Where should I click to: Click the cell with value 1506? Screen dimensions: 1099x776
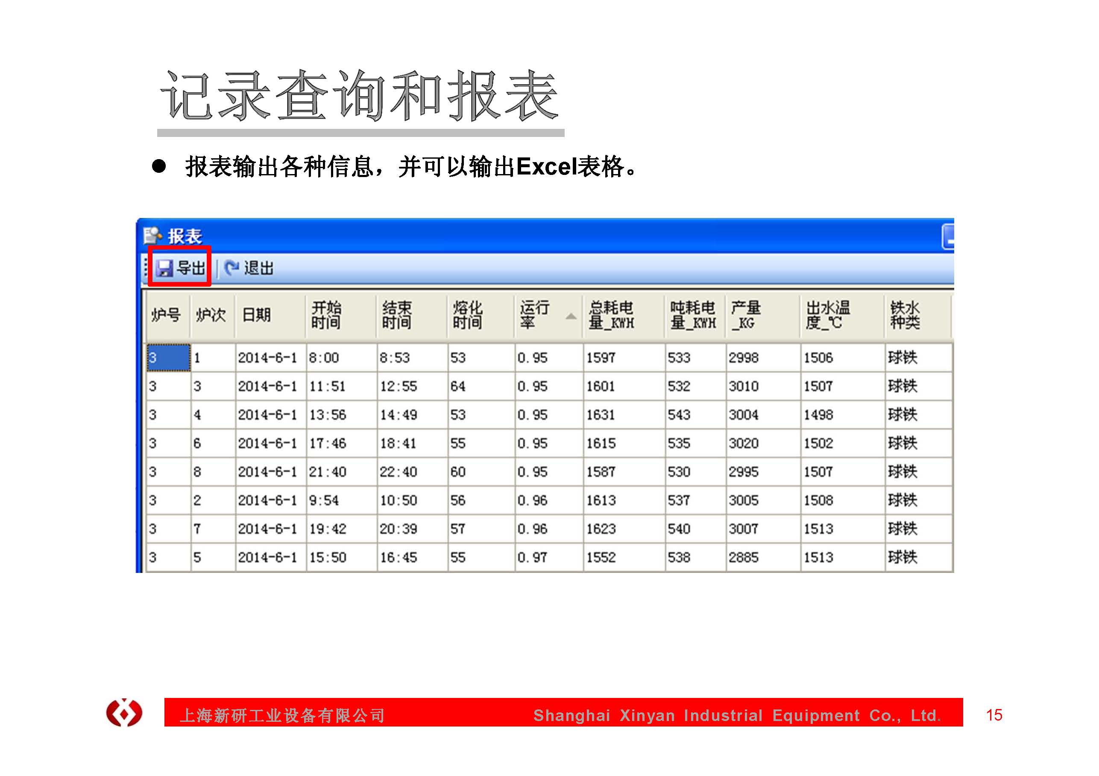[843, 357]
